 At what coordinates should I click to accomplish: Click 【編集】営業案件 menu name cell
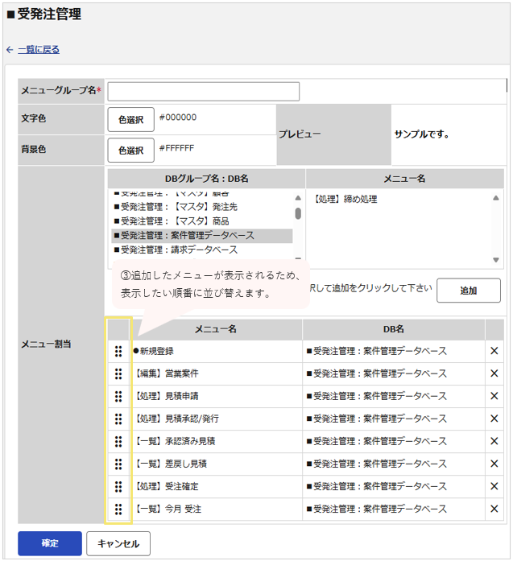pos(216,374)
